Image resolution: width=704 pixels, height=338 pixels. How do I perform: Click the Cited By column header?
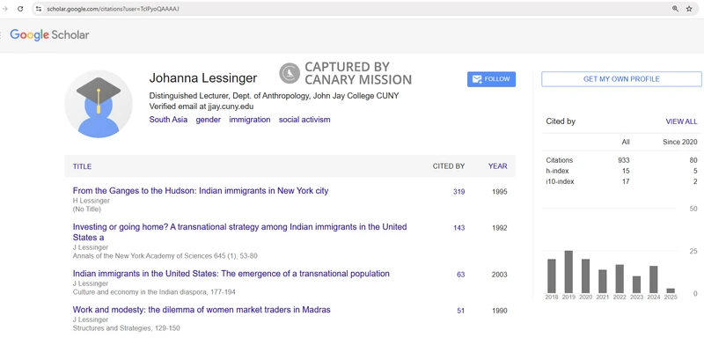point(449,166)
